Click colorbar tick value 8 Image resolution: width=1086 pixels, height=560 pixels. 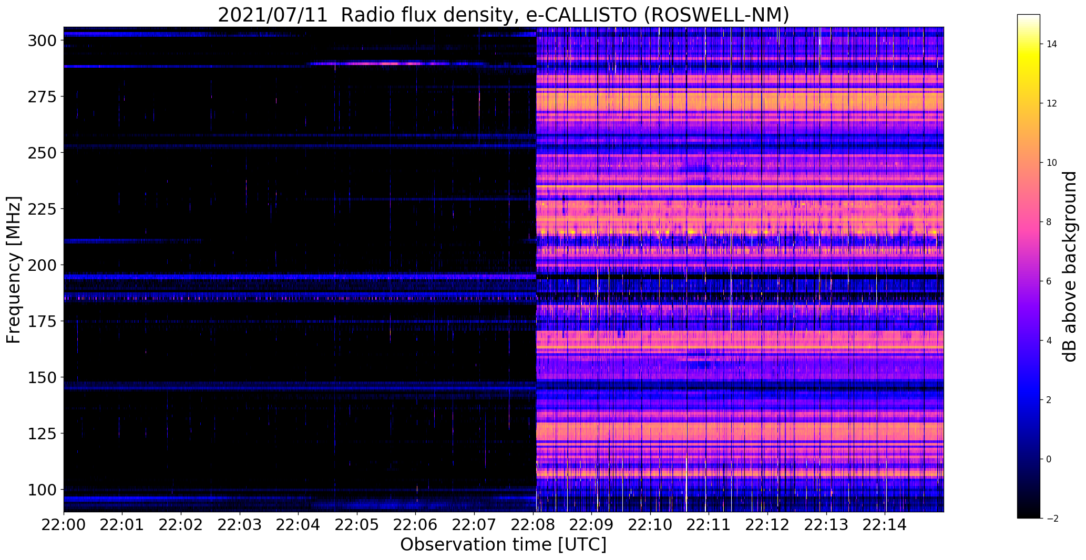click(1049, 222)
